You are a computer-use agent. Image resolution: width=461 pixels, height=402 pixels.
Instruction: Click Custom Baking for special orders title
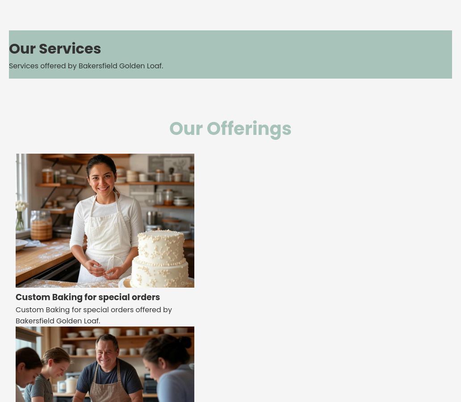click(88, 297)
